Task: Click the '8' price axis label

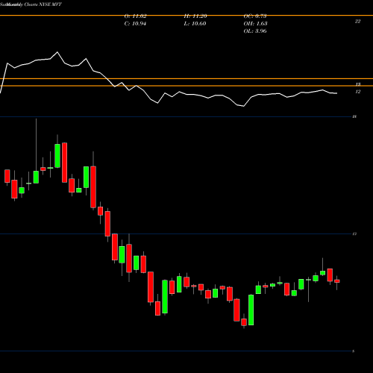Action: coord(354,351)
